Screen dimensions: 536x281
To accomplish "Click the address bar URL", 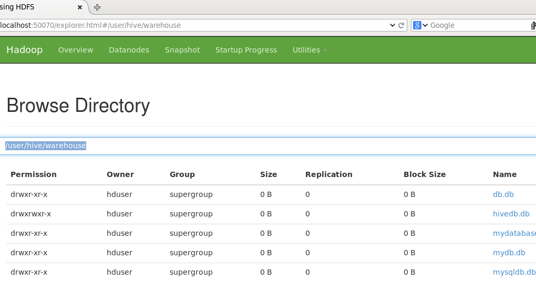I will coord(90,25).
